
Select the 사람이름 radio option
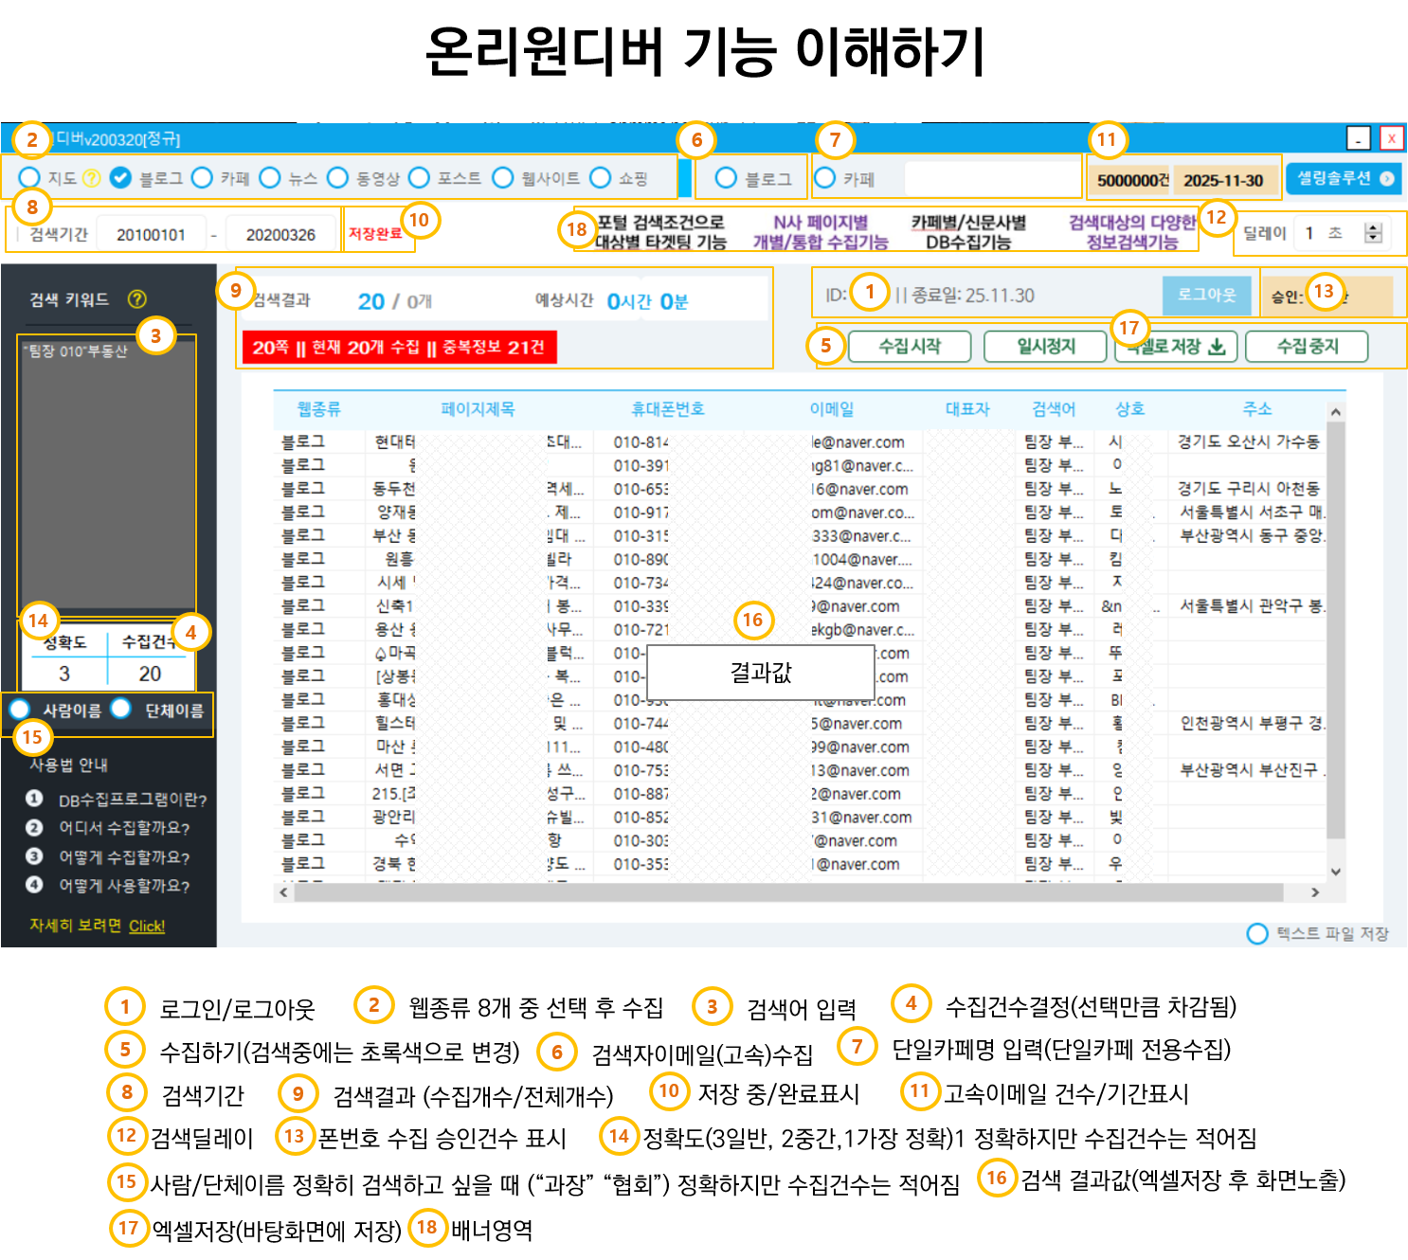tap(20, 710)
